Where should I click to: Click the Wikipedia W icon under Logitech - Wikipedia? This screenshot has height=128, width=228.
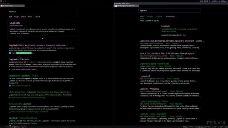click(x=10, y=69)
